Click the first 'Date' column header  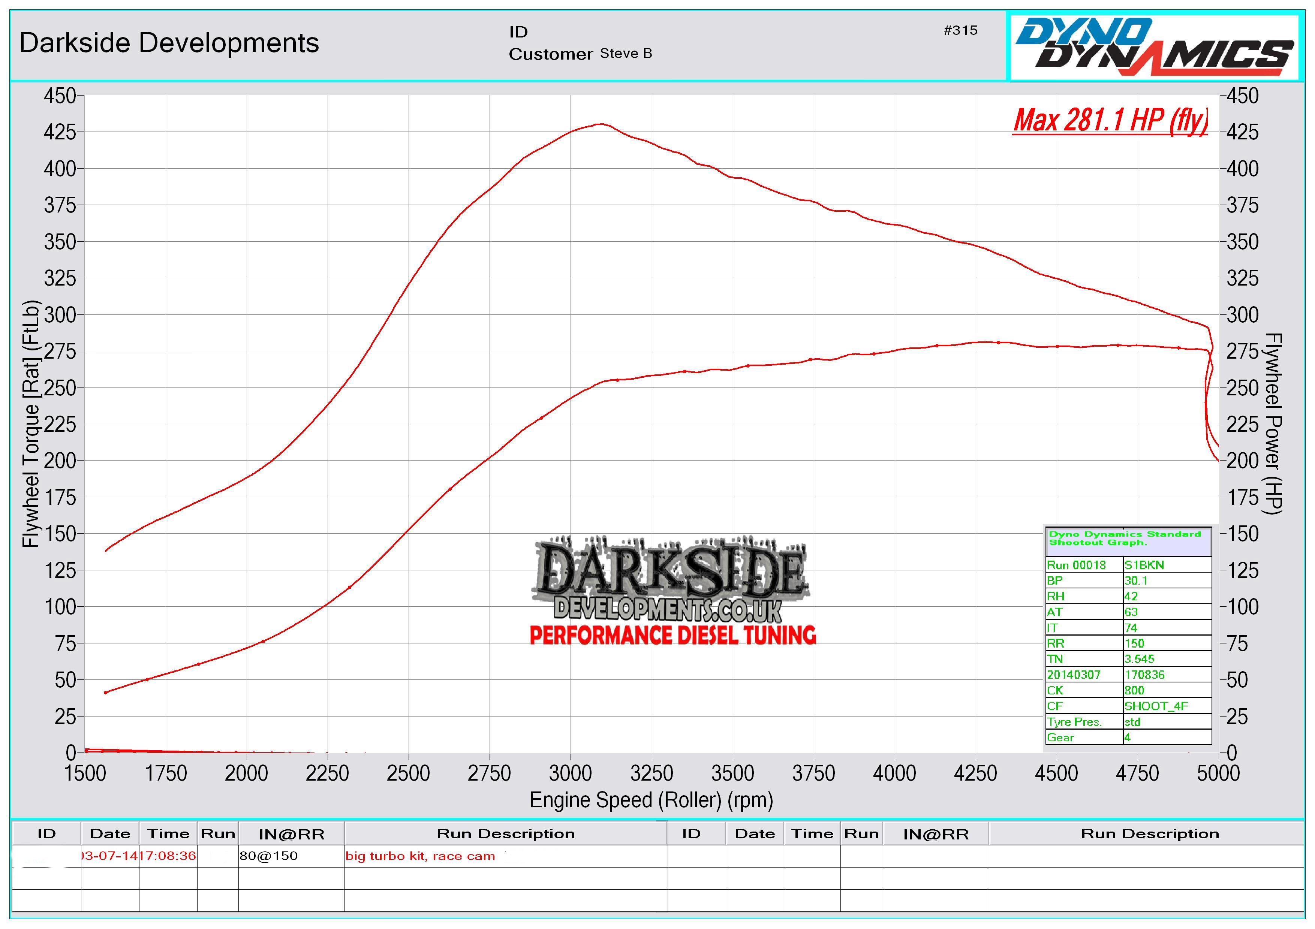click(110, 833)
